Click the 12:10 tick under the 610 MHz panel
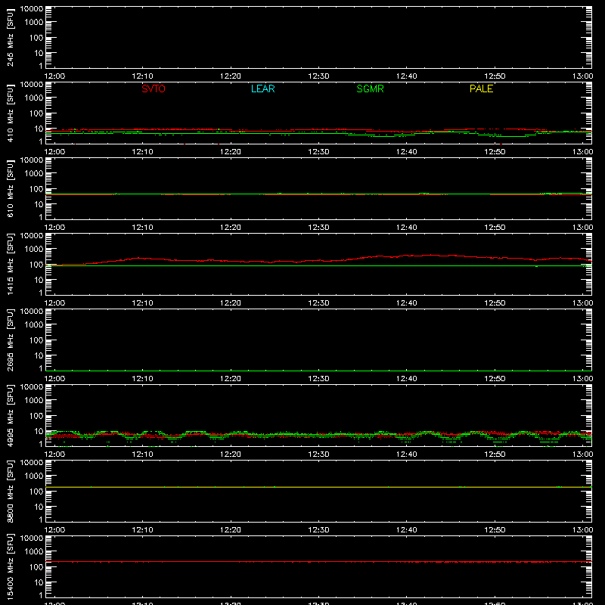The height and width of the screenshot is (605, 605). point(142,228)
